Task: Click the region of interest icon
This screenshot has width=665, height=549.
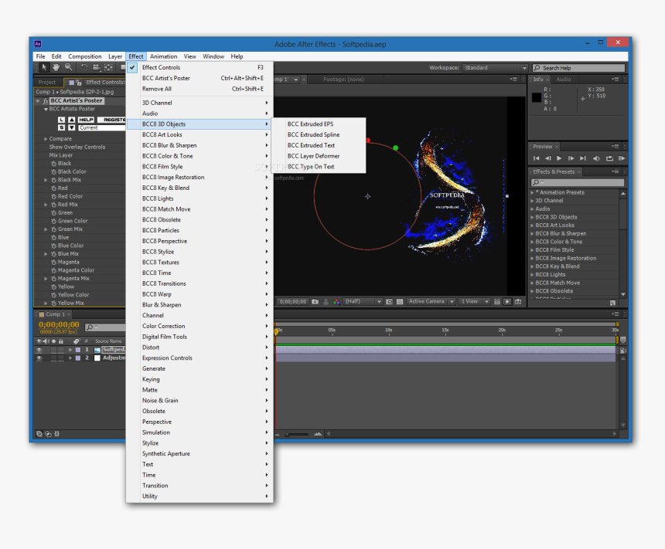Action: coord(389,302)
